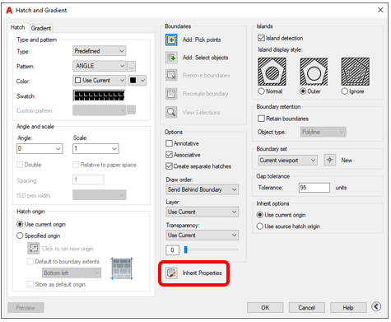Screen dimensions: 391x322
Task: Switch to the Hatch tab
Action: pos(18,27)
